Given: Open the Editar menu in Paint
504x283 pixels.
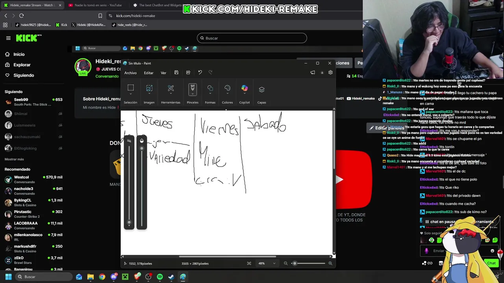Looking at the screenshot, I should (x=148, y=73).
